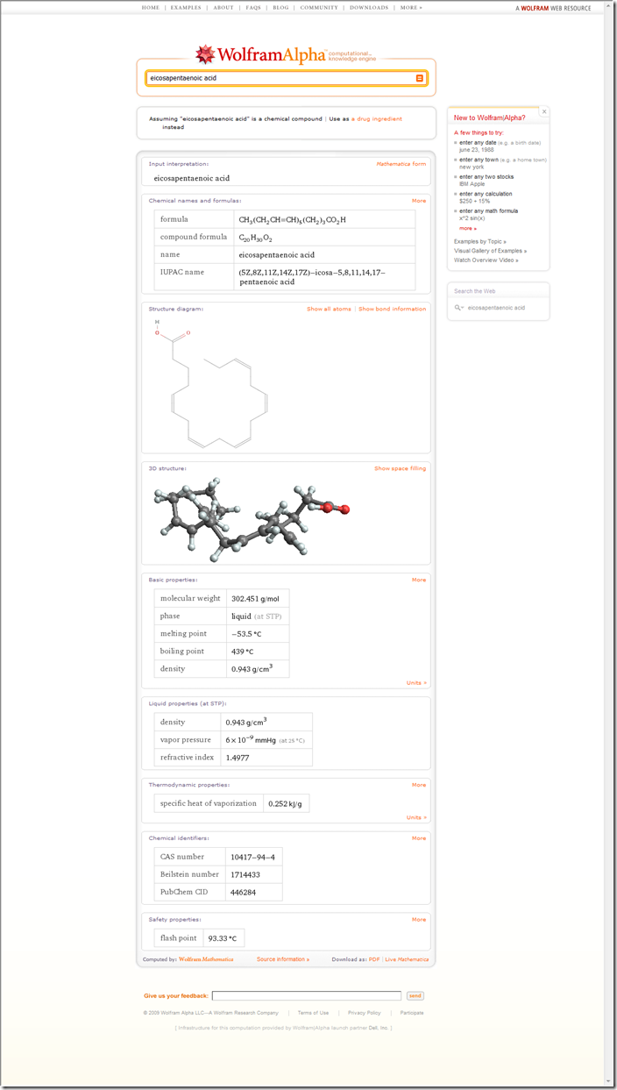Click the compound formula C20H30O2 cell
This screenshot has height=1090, width=617.
[325, 237]
